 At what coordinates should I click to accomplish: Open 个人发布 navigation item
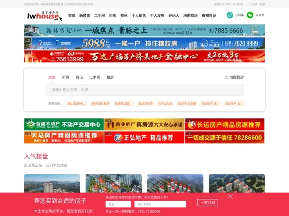click(157, 16)
